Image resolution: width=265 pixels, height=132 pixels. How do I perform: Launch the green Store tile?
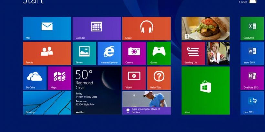pos(206,90)
